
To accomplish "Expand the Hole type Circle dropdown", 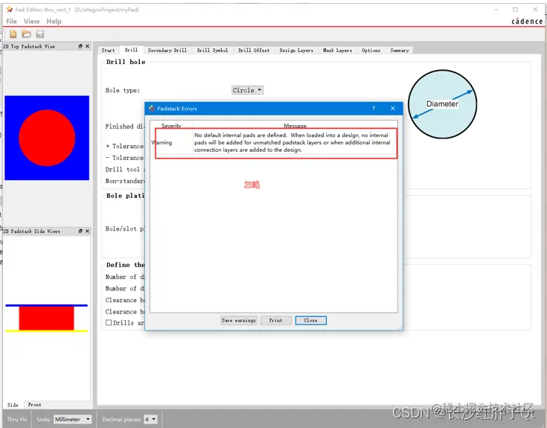I will click(247, 90).
